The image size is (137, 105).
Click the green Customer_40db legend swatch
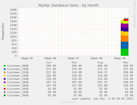point(5,66)
